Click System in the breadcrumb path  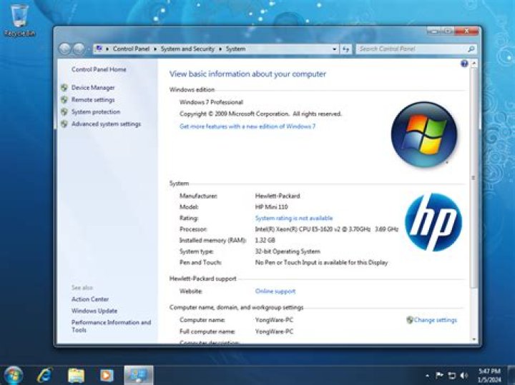235,49
